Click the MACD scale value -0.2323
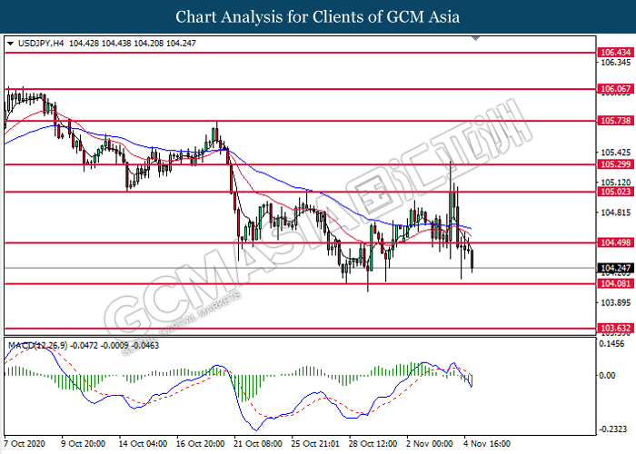Viewport: 636px width, 454px height. click(611, 429)
